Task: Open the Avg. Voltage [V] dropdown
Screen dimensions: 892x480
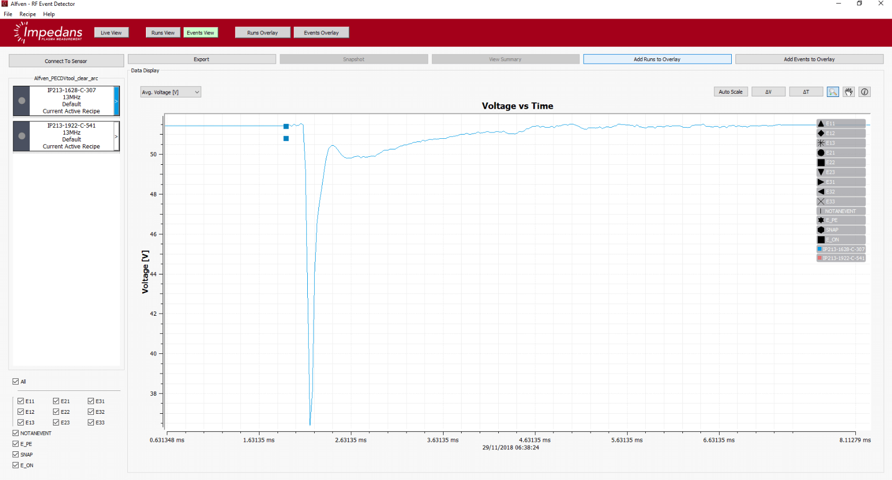Action: tap(170, 92)
